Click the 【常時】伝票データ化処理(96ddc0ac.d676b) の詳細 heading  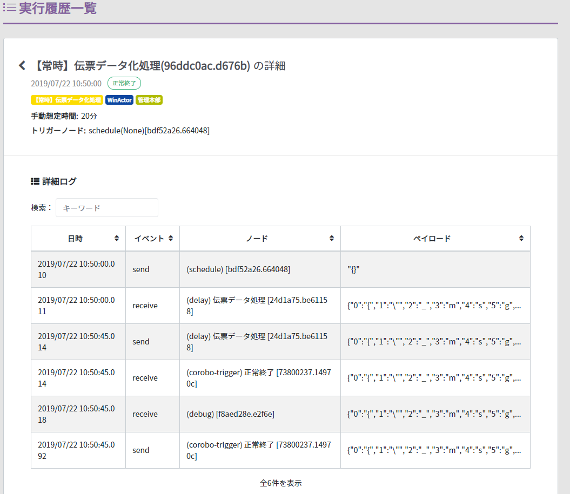pos(159,66)
